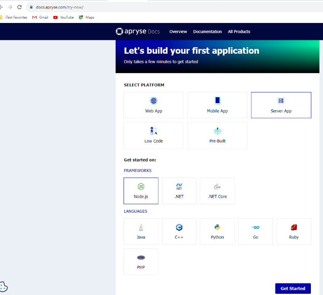Image resolution: width=323 pixels, height=295 pixels.
Task: Select the Mobile App phone icon
Action: (x=217, y=100)
